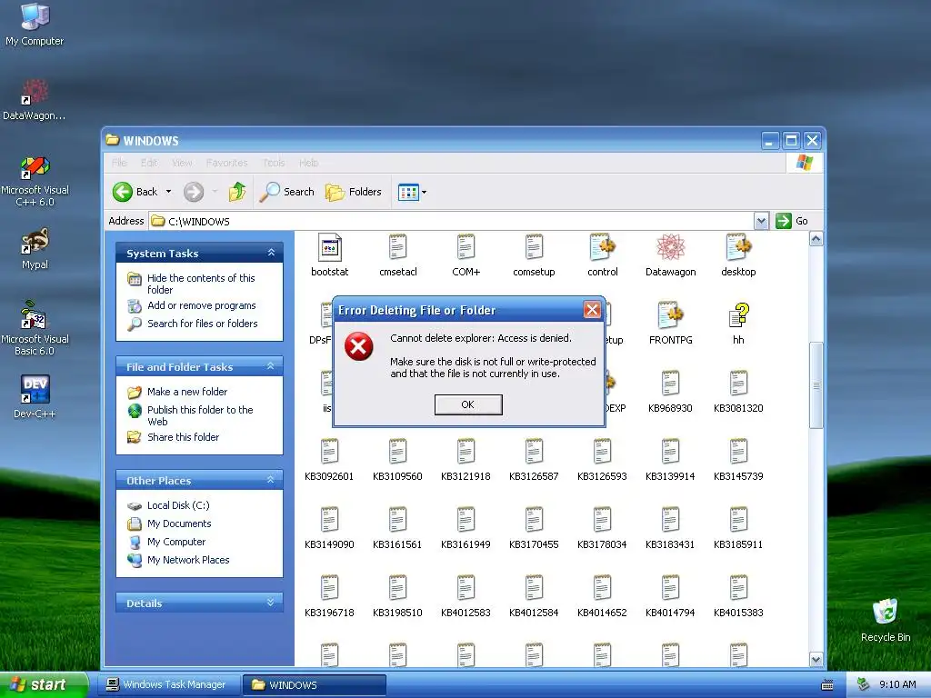
Task: Select the KB3081320 log file
Action: click(x=738, y=392)
